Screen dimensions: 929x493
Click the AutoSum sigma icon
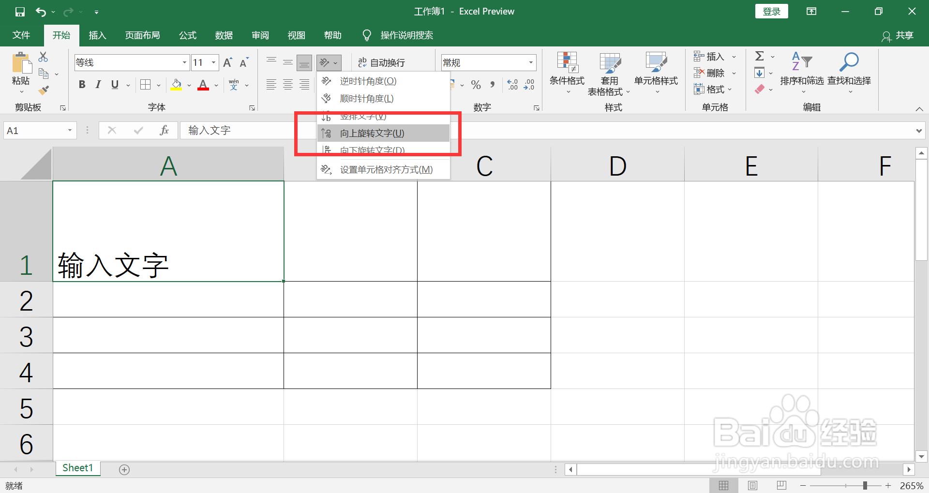point(760,56)
